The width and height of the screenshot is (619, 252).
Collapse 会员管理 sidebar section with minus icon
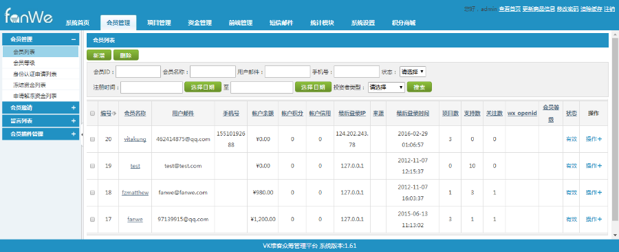pos(74,39)
